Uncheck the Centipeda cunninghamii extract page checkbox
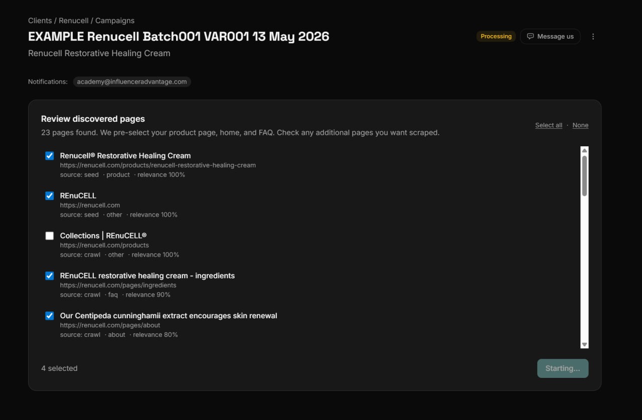This screenshot has width=642, height=420. [x=50, y=316]
